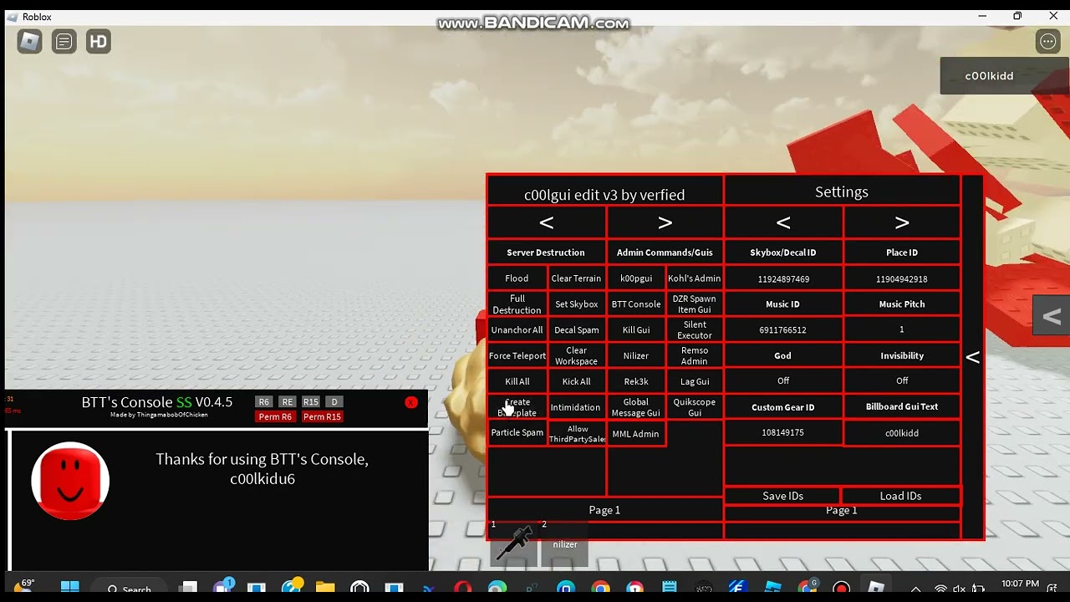The image size is (1070, 602).
Task: Open Chrome from the taskbar
Action: (600, 589)
